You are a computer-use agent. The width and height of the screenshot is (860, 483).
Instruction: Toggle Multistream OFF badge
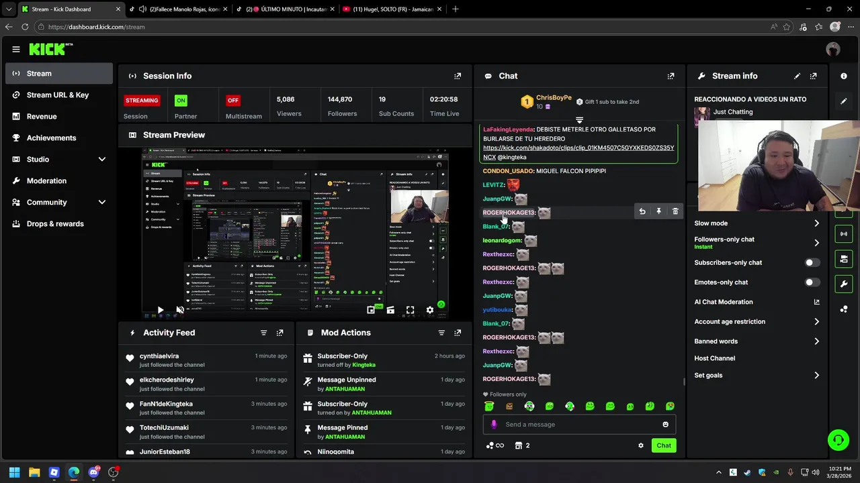point(233,101)
